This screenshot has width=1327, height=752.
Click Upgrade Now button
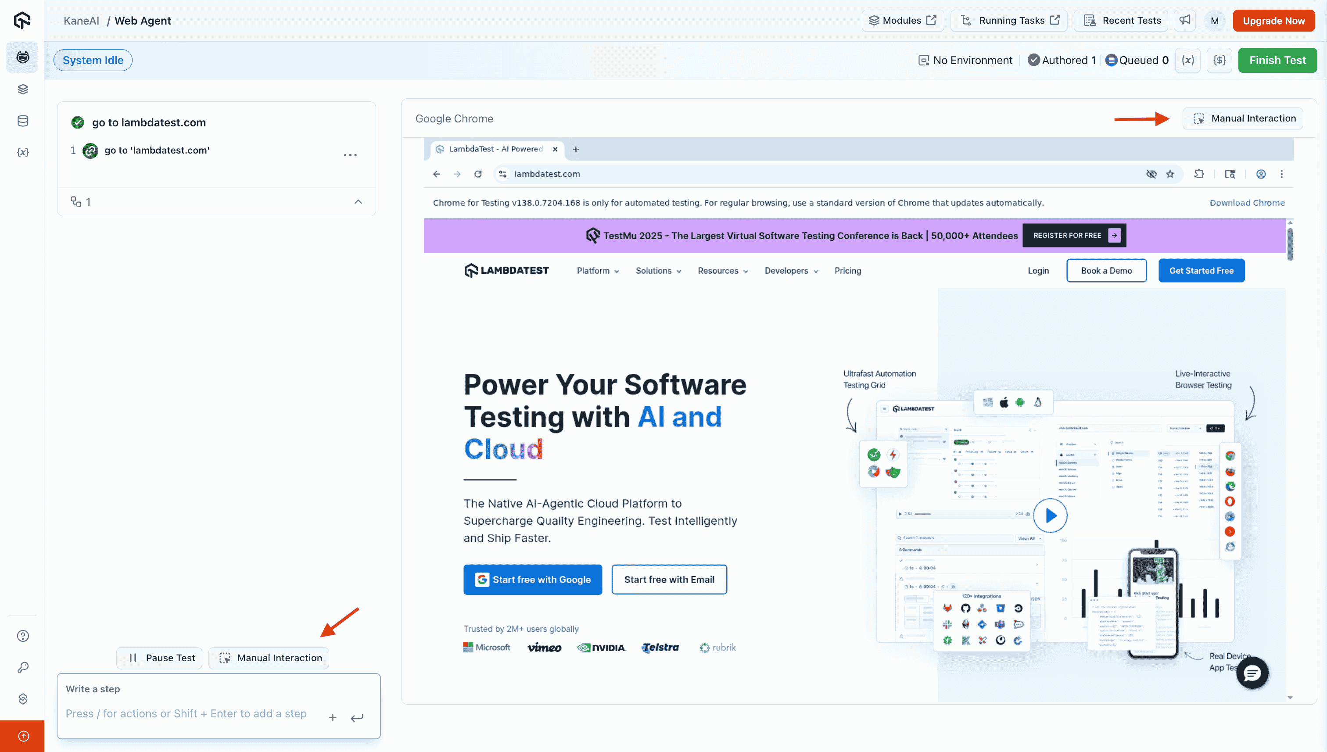click(1273, 21)
